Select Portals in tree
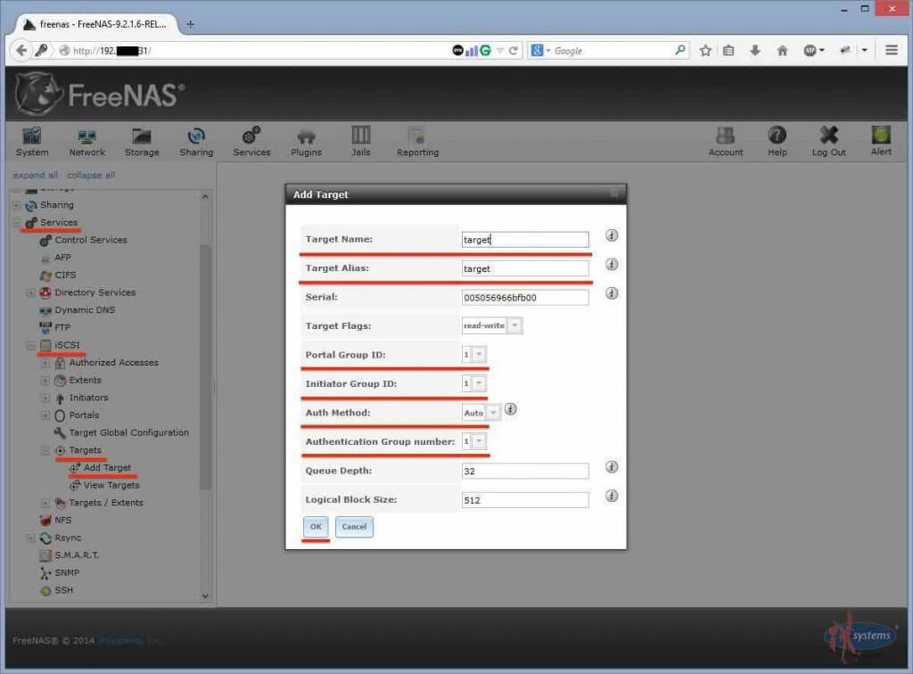This screenshot has width=913, height=674. pos(84,415)
